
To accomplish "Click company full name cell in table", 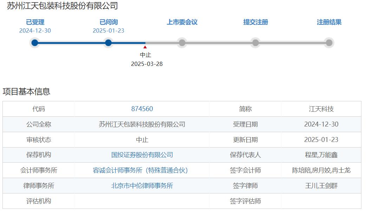I will click(142, 124).
